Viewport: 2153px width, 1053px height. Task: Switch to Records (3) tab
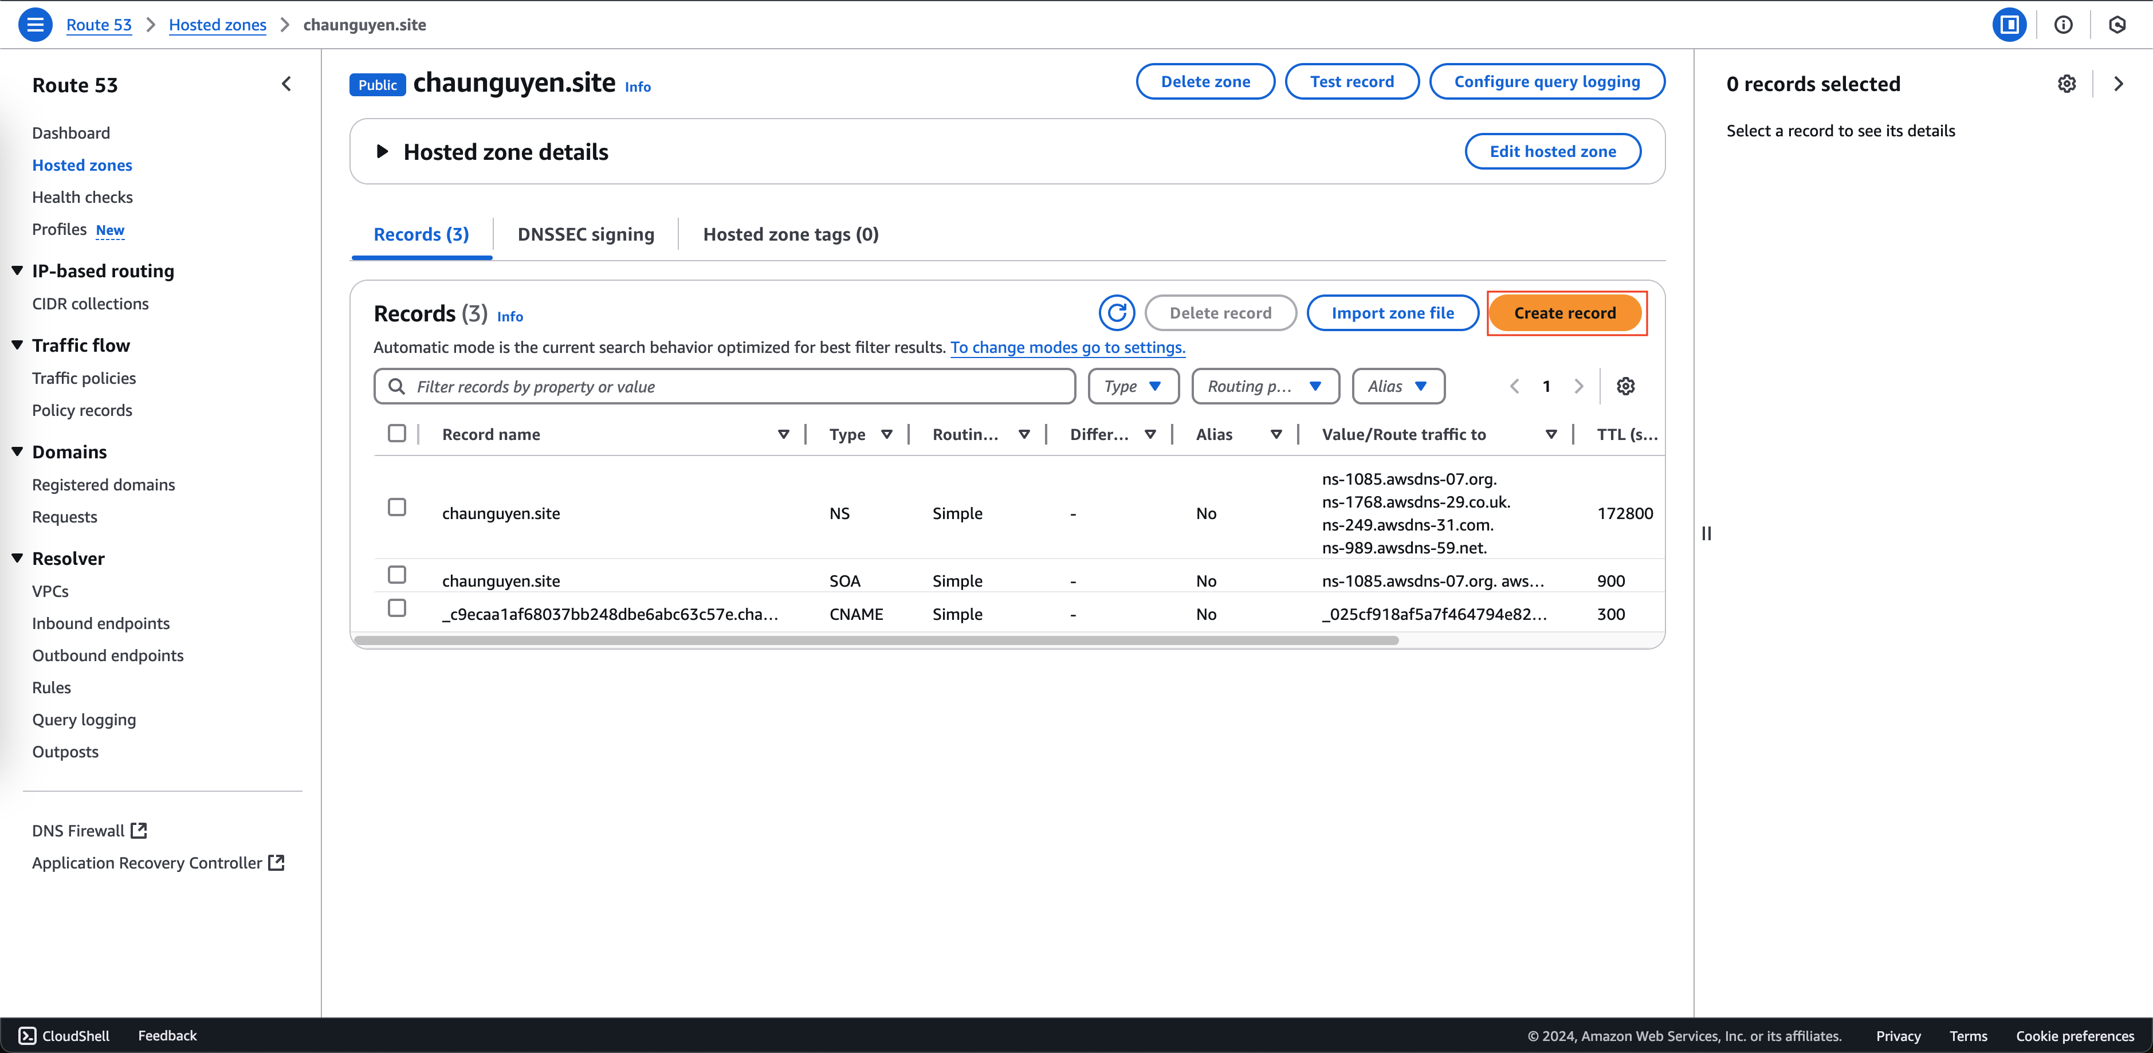(x=421, y=234)
